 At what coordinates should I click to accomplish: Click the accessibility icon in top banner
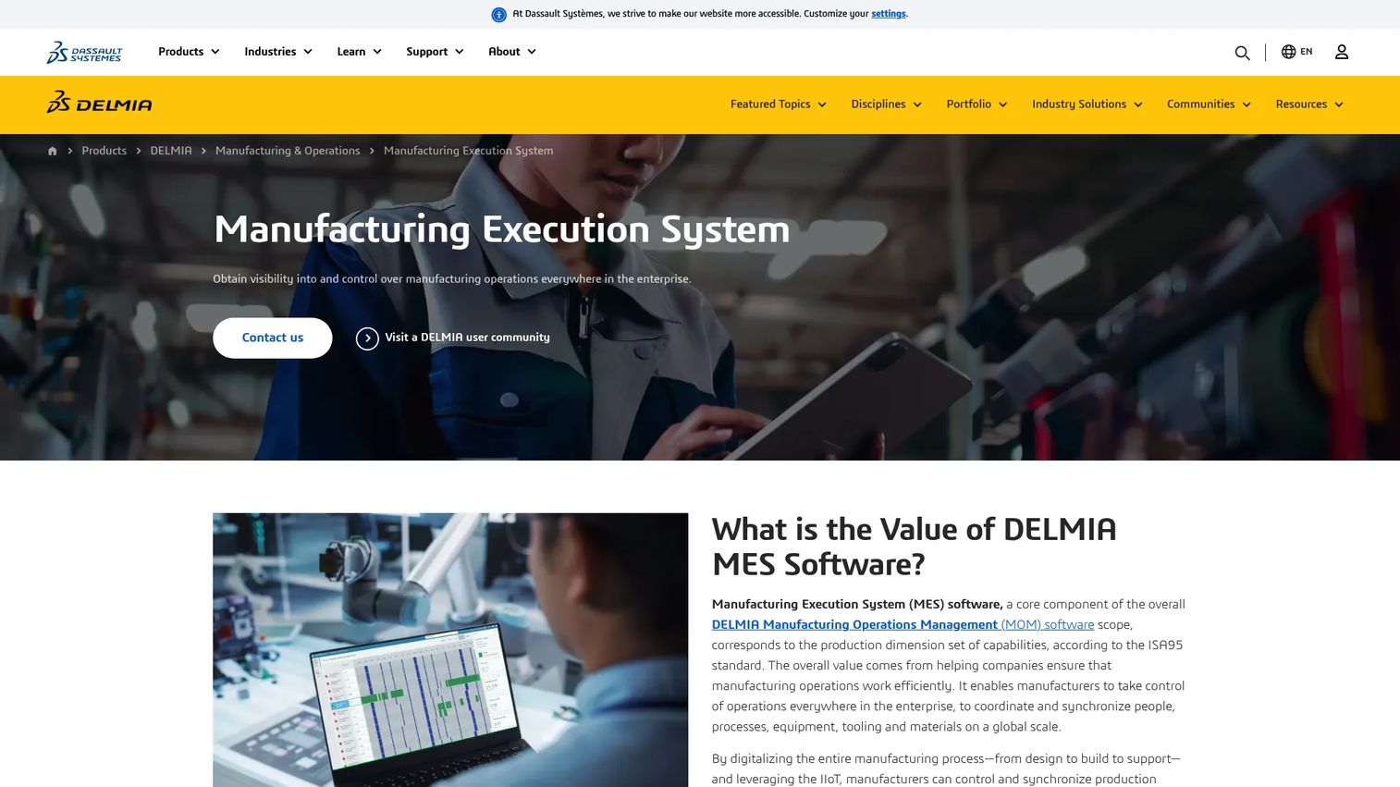tap(498, 14)
